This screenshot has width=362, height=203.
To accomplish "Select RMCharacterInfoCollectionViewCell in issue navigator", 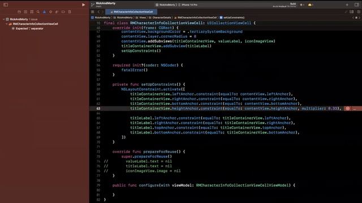I will coord(35,24).
